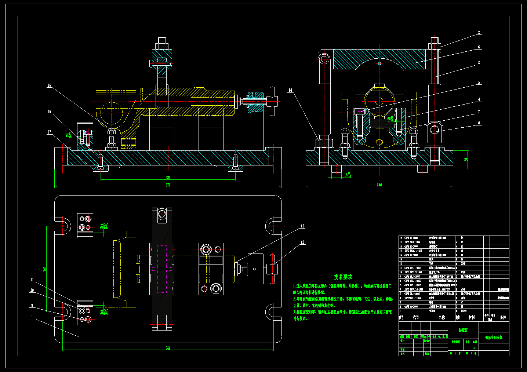The image size is (527, 372).
Task: Select the '344' dimension under the plan view
Action: click(168, 348)
